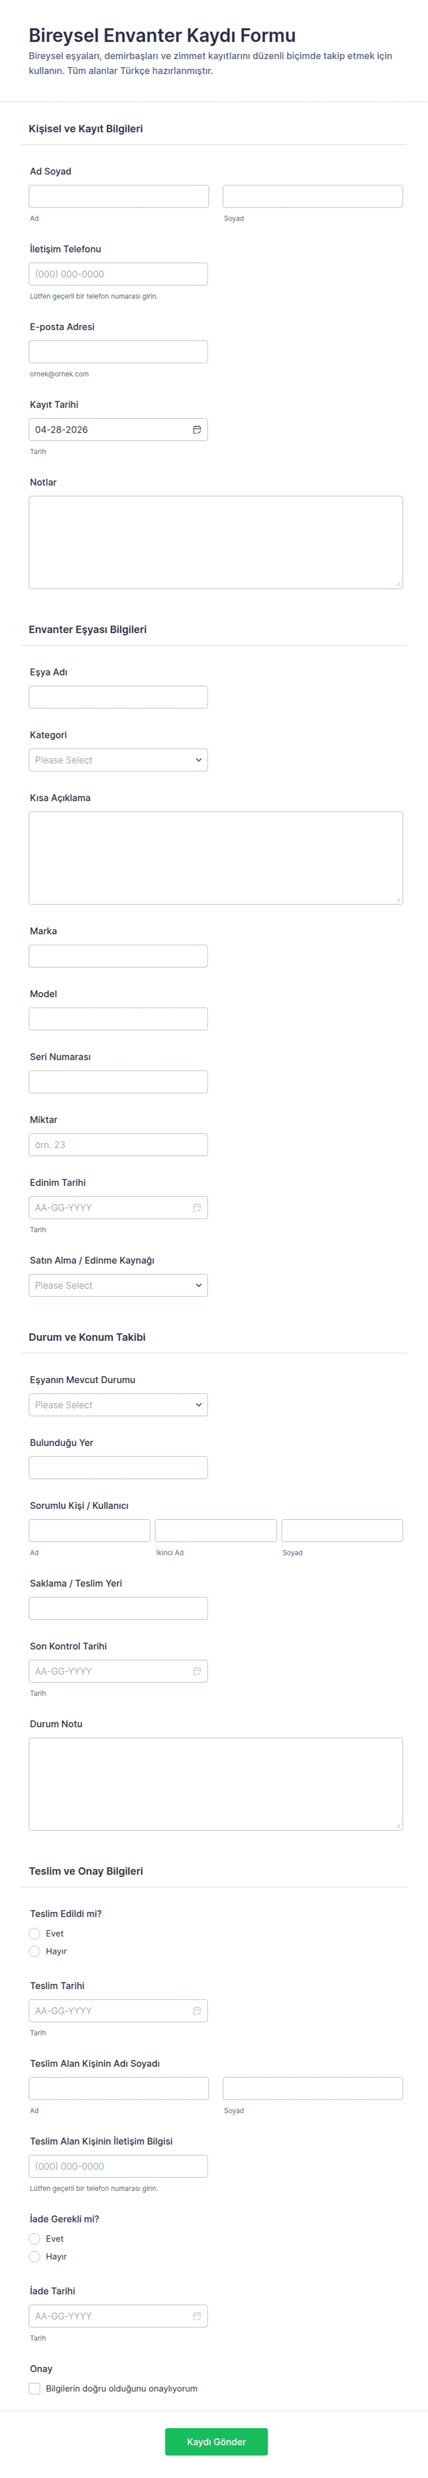This screenshot has width=428, height=2478.
Task: Choose Hayır for İade Gerekli mi
Action: point(35,2256)
